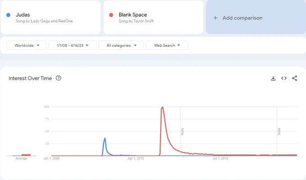Click the red Blank Space peak at 100
Image resolution: width=306 pixels, height=180 pixels.
click(162, 108)
